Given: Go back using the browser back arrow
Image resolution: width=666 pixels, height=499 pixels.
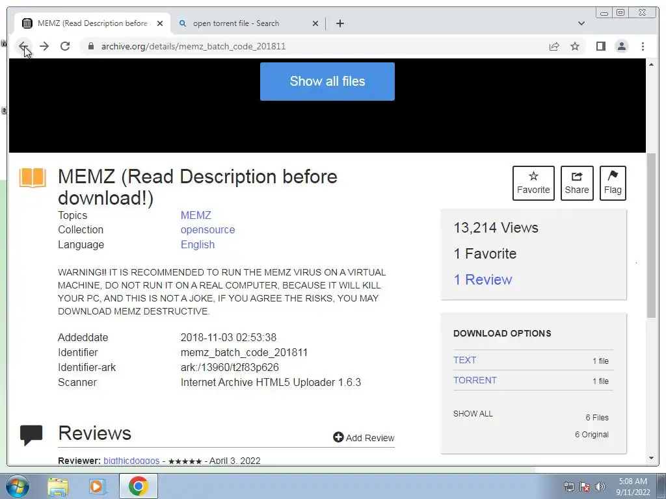Looking at the screenshot, I should click(23, 46).
